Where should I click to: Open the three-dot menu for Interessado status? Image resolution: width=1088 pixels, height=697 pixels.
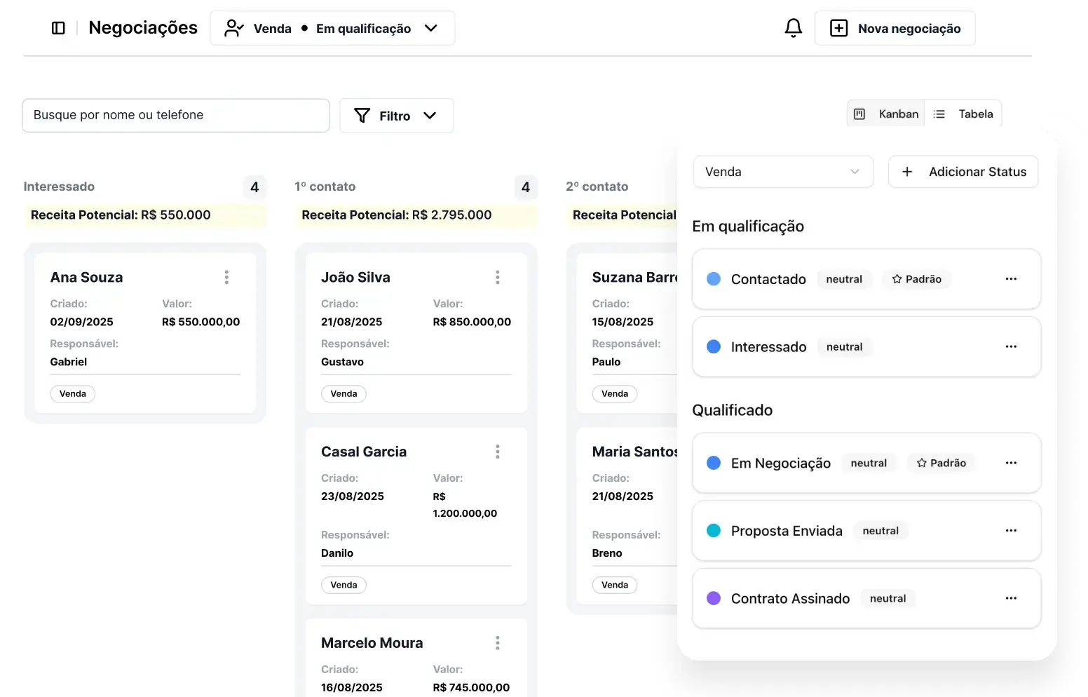pyautogui.click(x=1011, y=346)
